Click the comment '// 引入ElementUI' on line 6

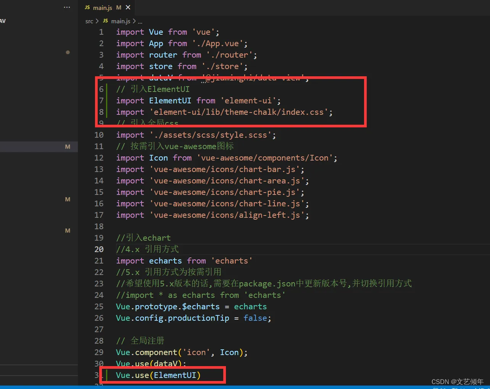153,89
